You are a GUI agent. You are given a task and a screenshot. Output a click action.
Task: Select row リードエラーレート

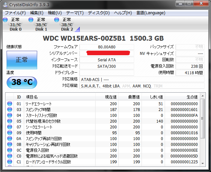(103, 104)
